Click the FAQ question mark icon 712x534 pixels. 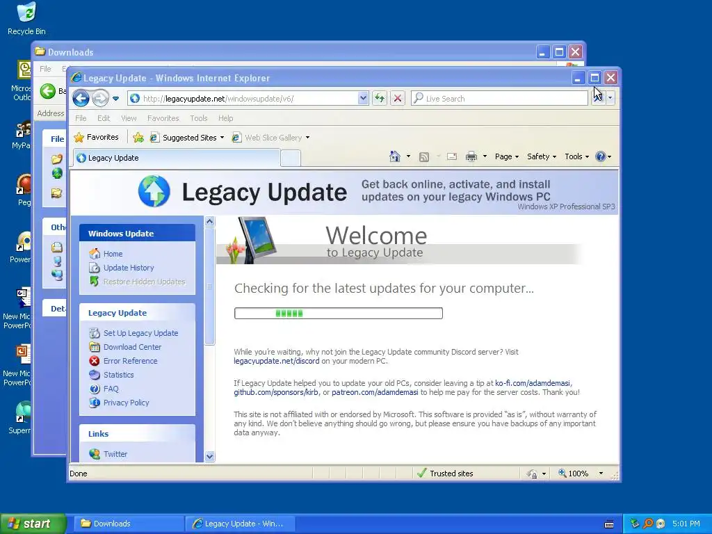click(x=95, y=389)
